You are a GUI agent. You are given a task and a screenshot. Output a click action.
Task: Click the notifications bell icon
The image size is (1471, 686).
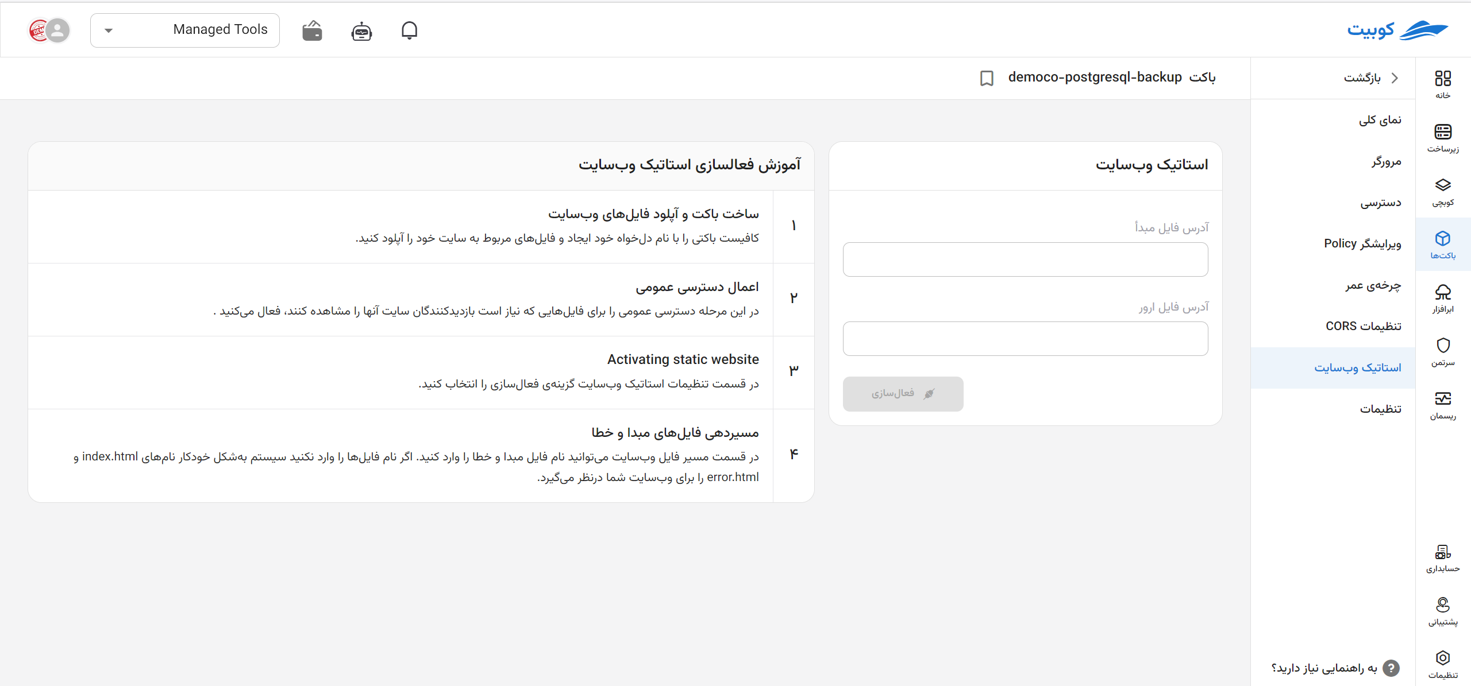click(409, 30)
